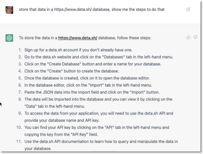Open the bold https://www.deta.sh/ link in the reply
The width and height of the screenshot is (203, 154).
tap(77, 38)
